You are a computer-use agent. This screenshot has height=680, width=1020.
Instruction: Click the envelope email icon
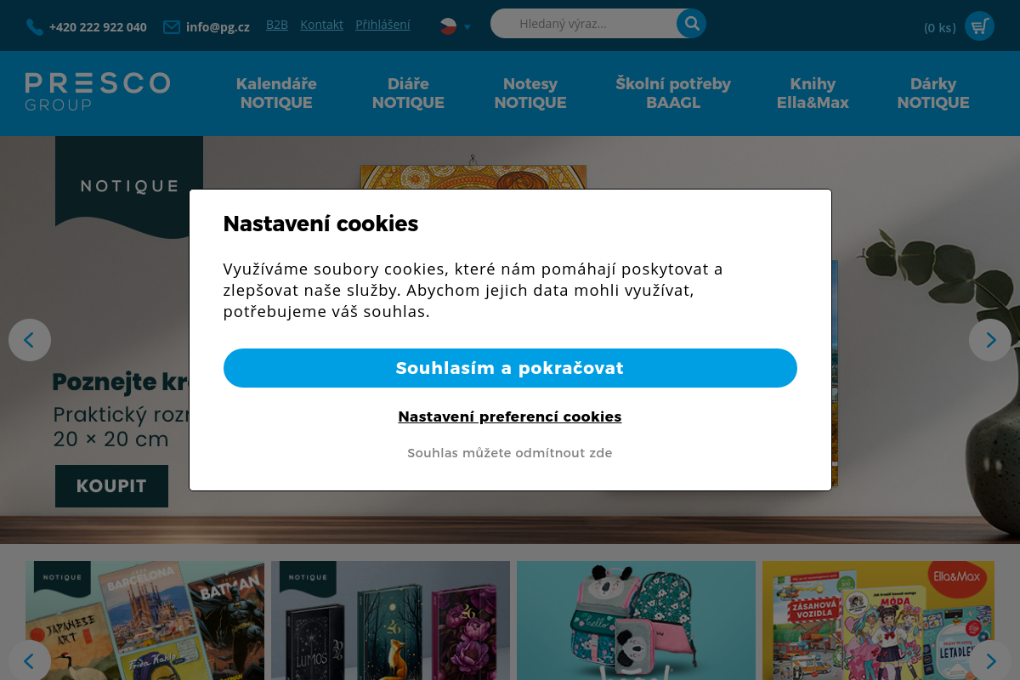pos(172,27)
